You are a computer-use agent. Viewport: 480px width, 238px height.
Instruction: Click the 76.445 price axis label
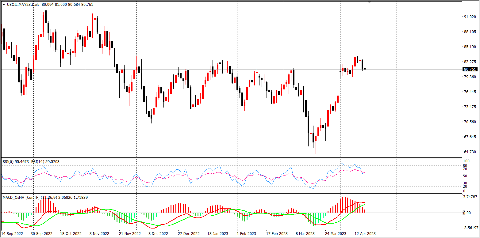coord(470,92)
